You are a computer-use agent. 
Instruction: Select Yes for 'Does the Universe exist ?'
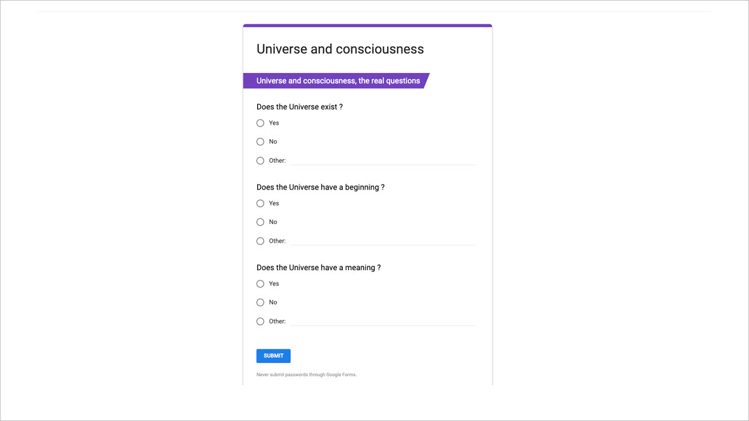click(x=260, y=123)
